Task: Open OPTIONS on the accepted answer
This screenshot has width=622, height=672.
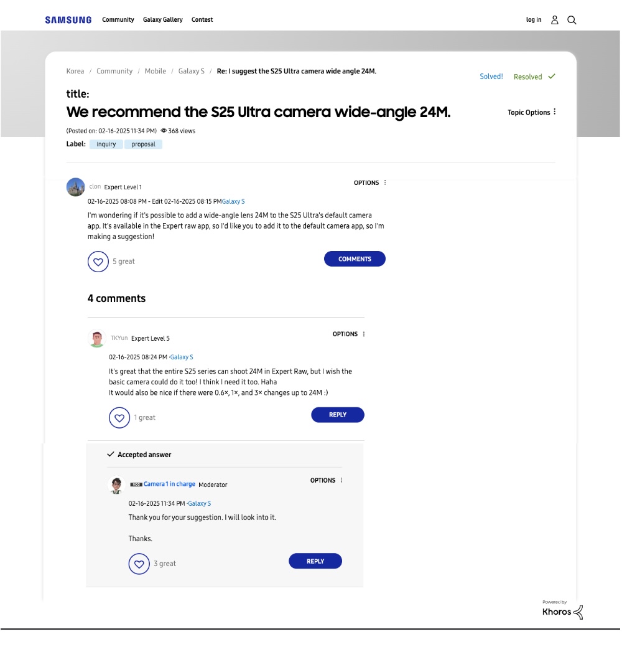Action: pyautogui.click(x=327, y=481)
